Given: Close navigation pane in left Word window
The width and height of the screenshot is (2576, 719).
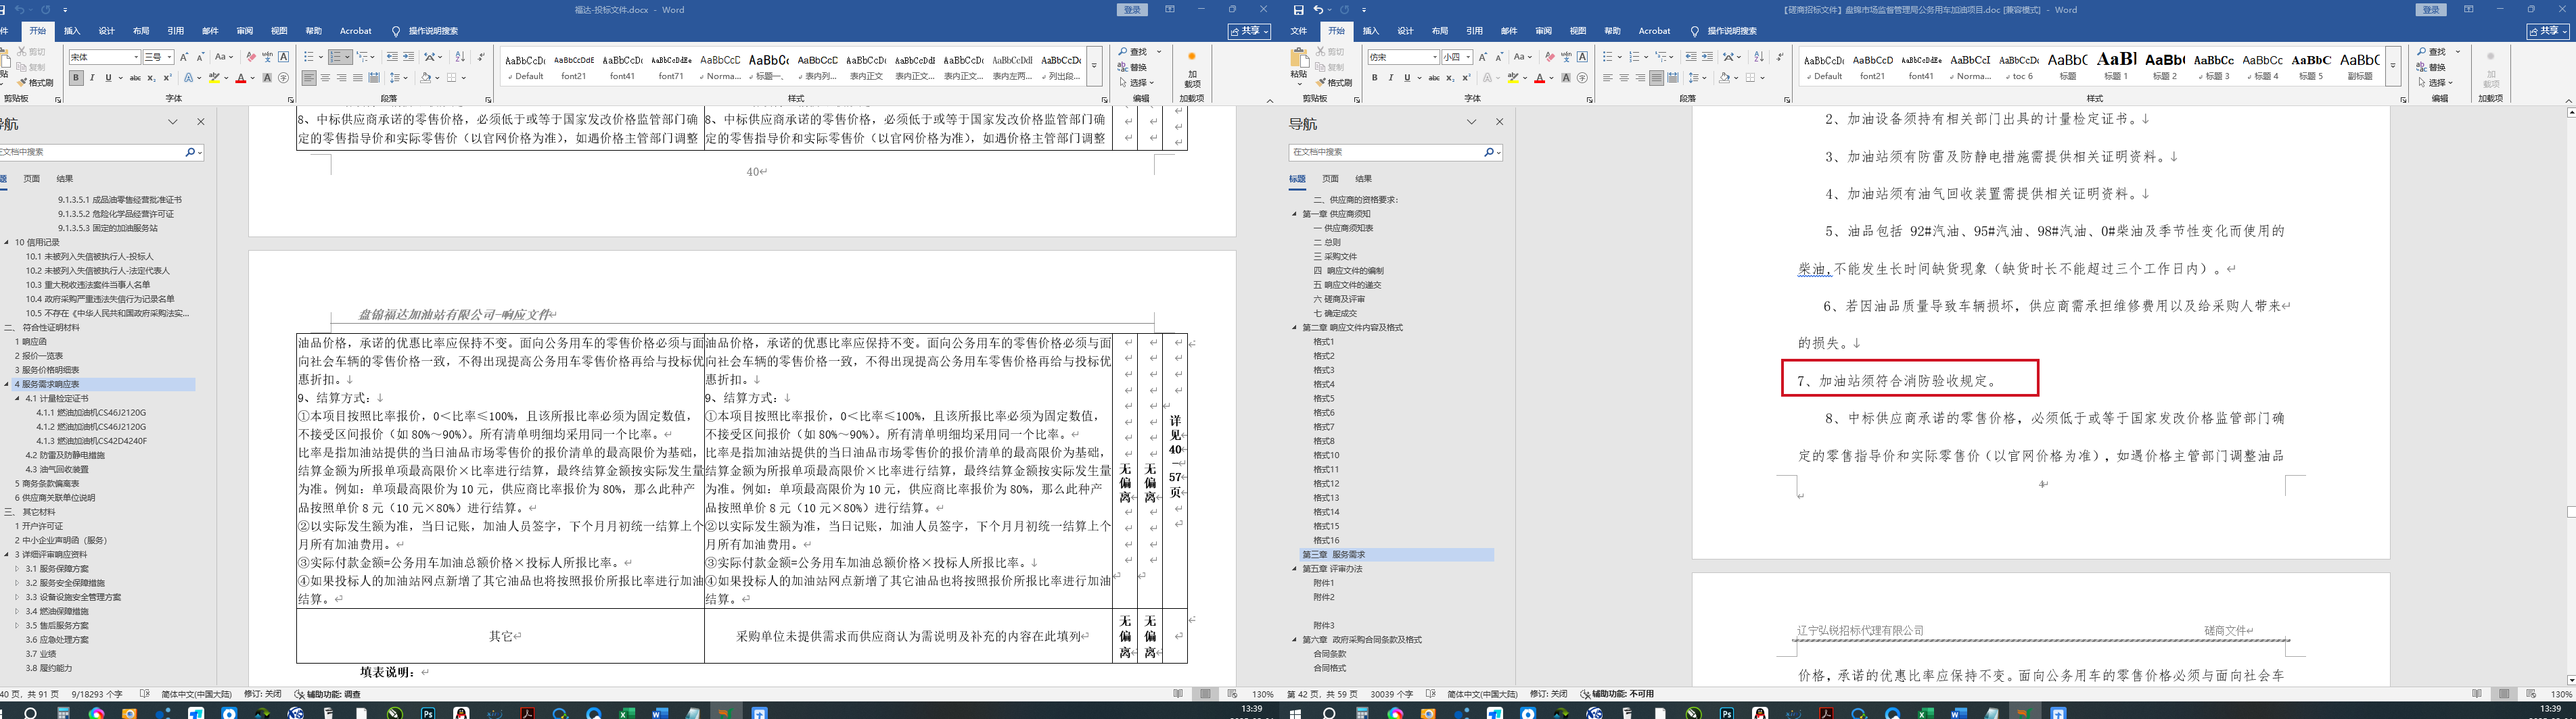Looking at the screenshot, I should tap(201, 122).
